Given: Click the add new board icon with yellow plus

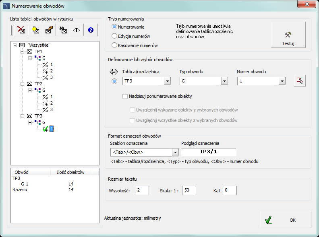Looking at the screenshot, I should pos(35,30).
